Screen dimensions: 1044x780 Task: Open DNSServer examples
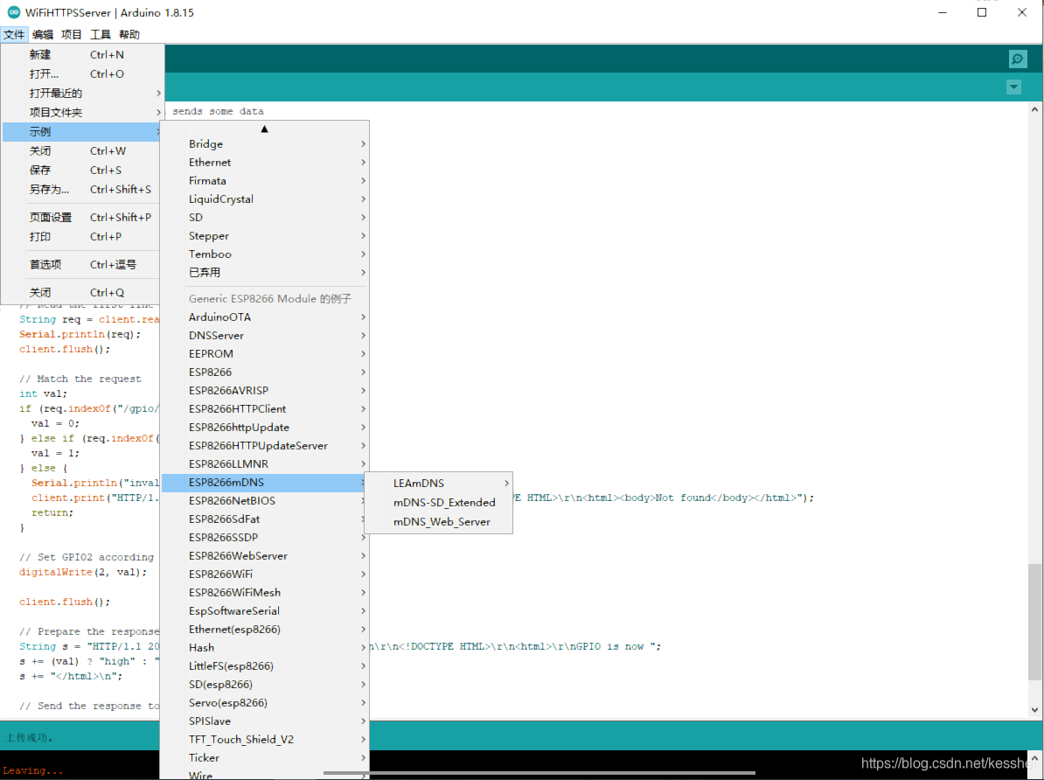click(265, 336)
